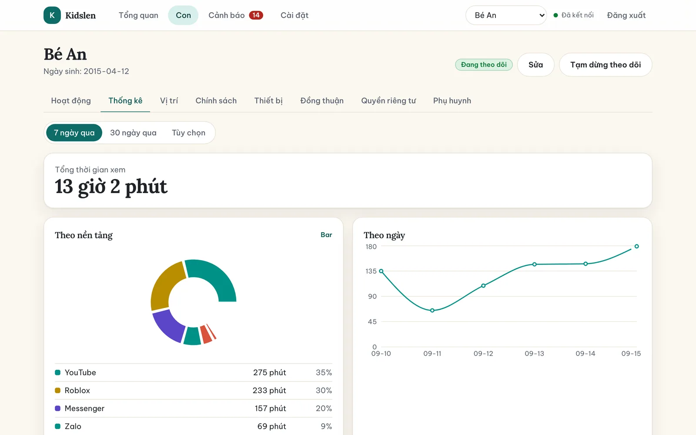696x435 pixels.
Task: Open the Vị trí tab
Action: [x=169, y=100]
